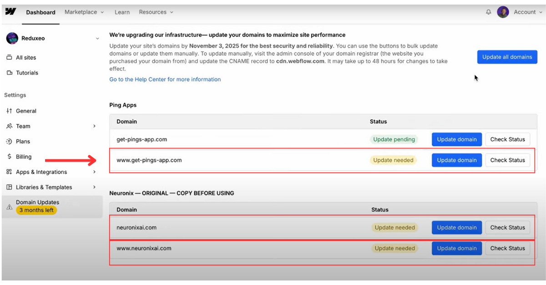Open the Dashboard tab
This screenshot has height=285, width=546.
(x=40, y=12)
